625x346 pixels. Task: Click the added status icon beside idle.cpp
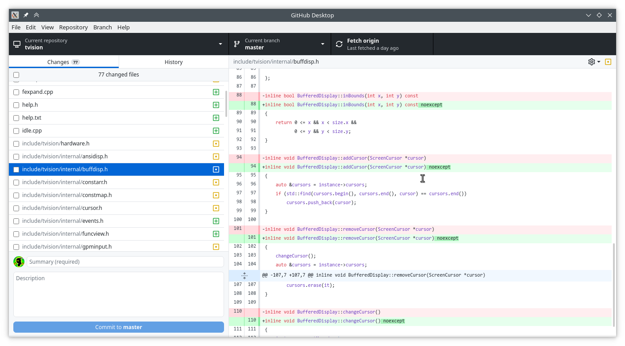click(216, 131)
